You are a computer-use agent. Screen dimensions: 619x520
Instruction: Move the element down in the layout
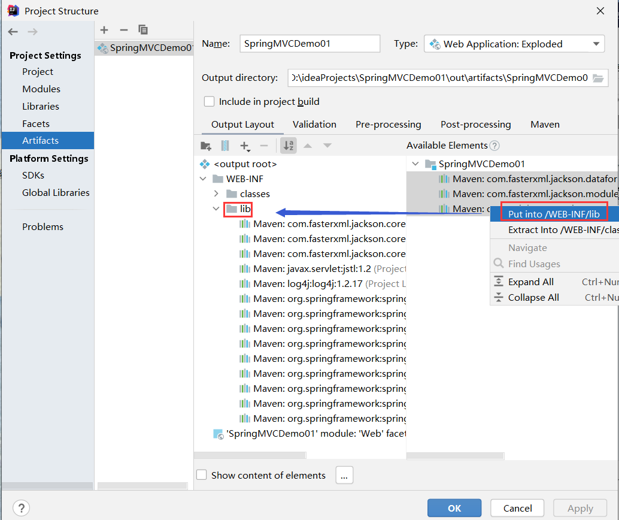327,146
